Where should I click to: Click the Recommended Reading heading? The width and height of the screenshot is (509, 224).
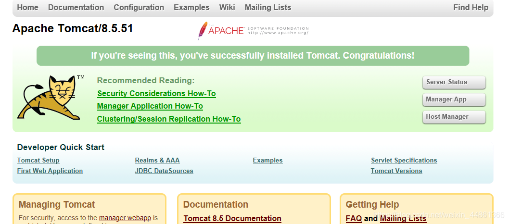[146, 80]
